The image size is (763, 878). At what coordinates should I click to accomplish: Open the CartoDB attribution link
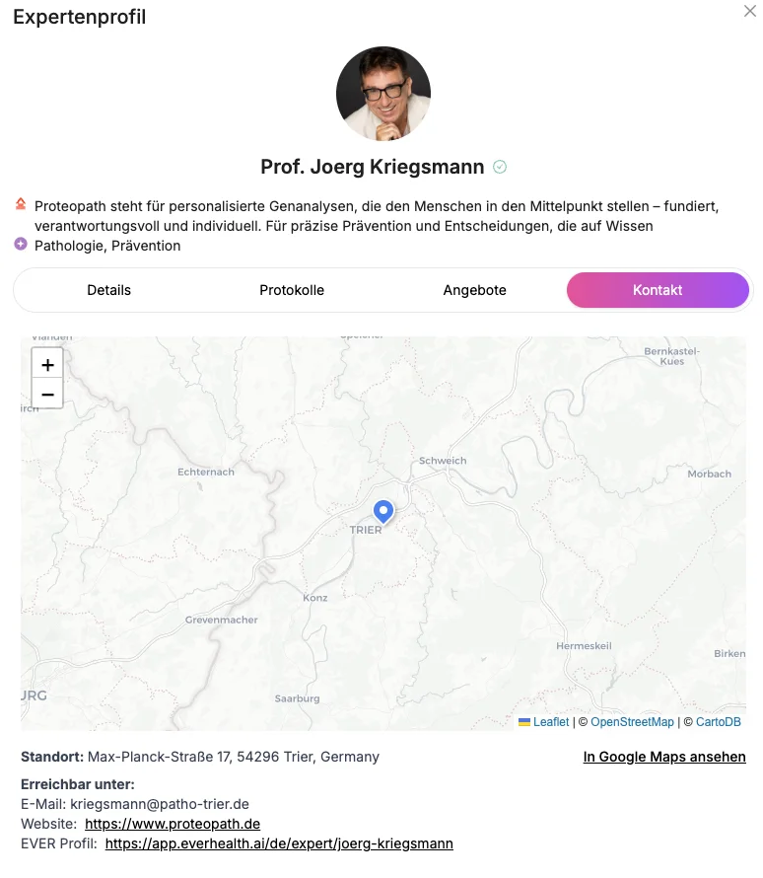[719, 722]
